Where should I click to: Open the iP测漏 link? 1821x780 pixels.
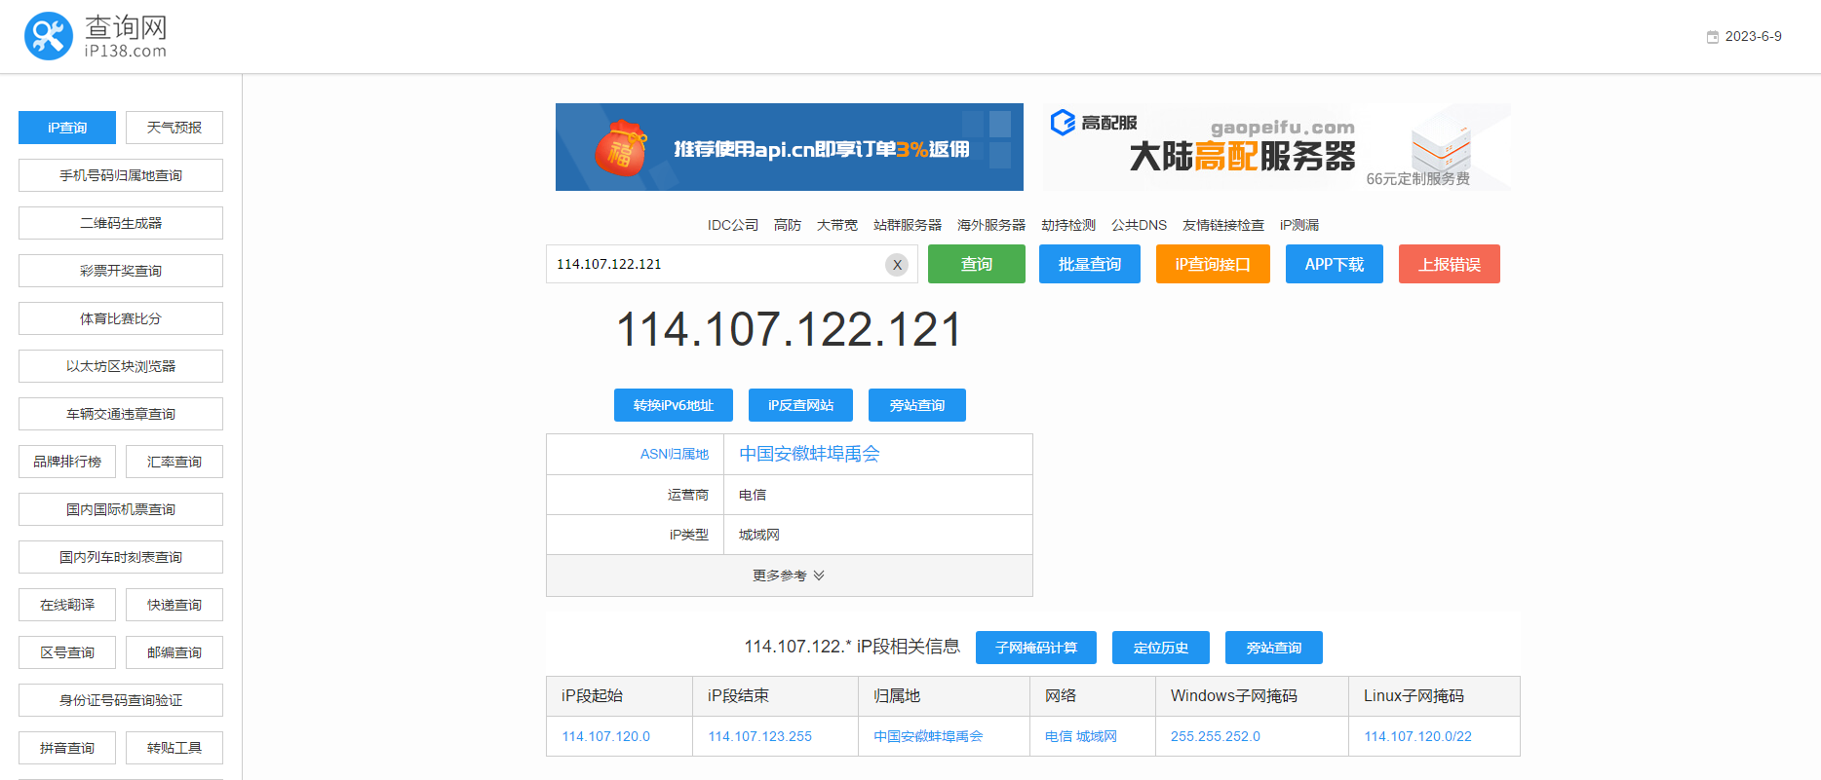click(1299, 225)
